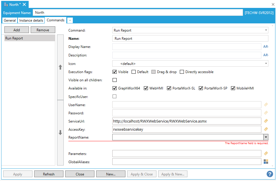This screenshot has width=276, height=181.
Task: Uncheck the Visible execution flag
Action: tap(115, 72)
